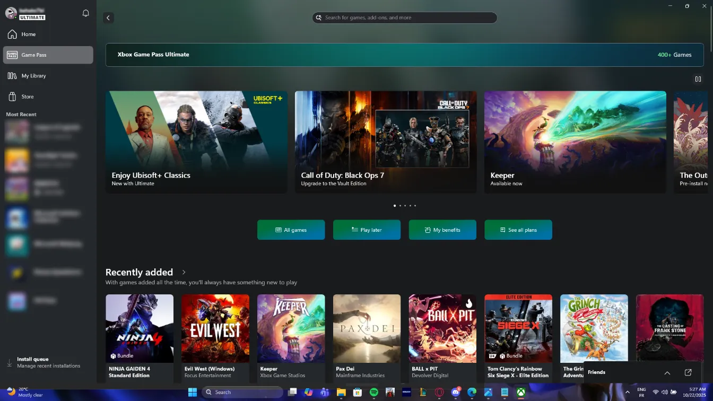Open the notifications bell icon
Viewport: 713px width, 401px height.
pos(85,13)
